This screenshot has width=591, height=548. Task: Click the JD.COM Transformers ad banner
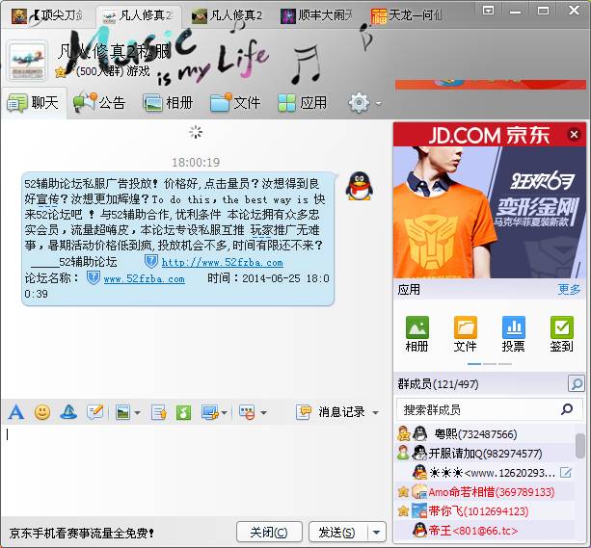(489, 212)
